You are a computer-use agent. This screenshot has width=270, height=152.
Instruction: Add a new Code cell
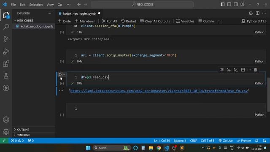[x=65, y=21]
